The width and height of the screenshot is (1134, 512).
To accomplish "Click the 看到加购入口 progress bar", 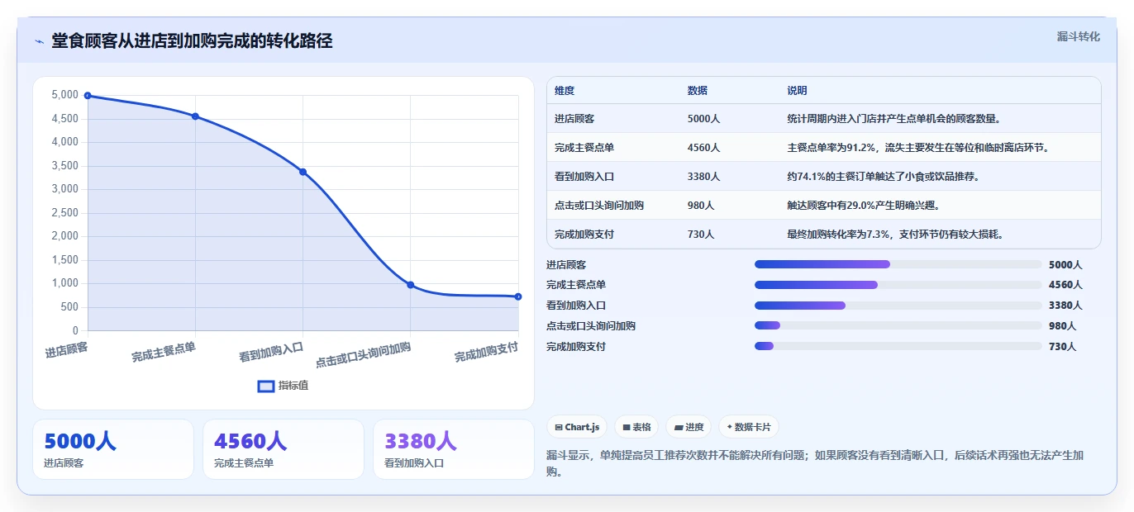I will coord(898,306).
